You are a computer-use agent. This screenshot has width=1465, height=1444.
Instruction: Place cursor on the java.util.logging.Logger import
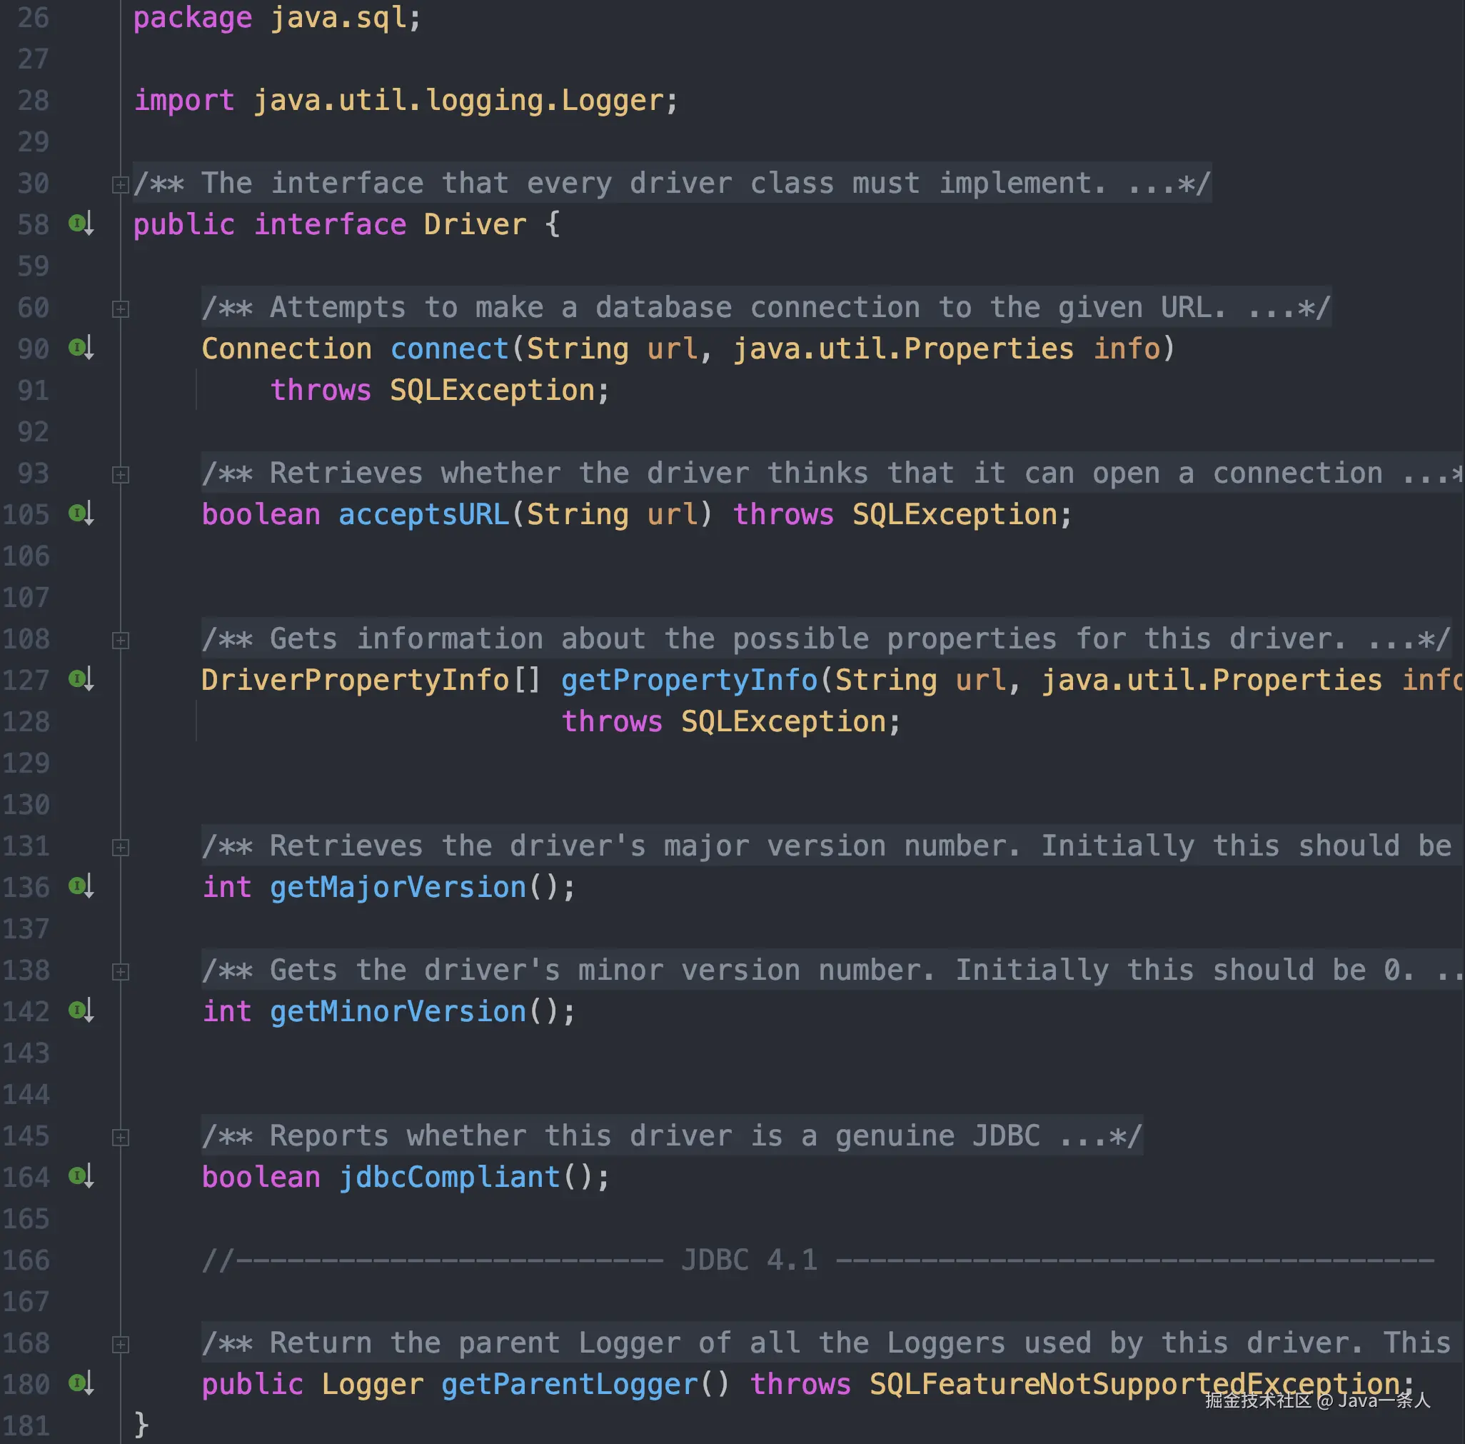pyautogui.click(x=463, y=99)
